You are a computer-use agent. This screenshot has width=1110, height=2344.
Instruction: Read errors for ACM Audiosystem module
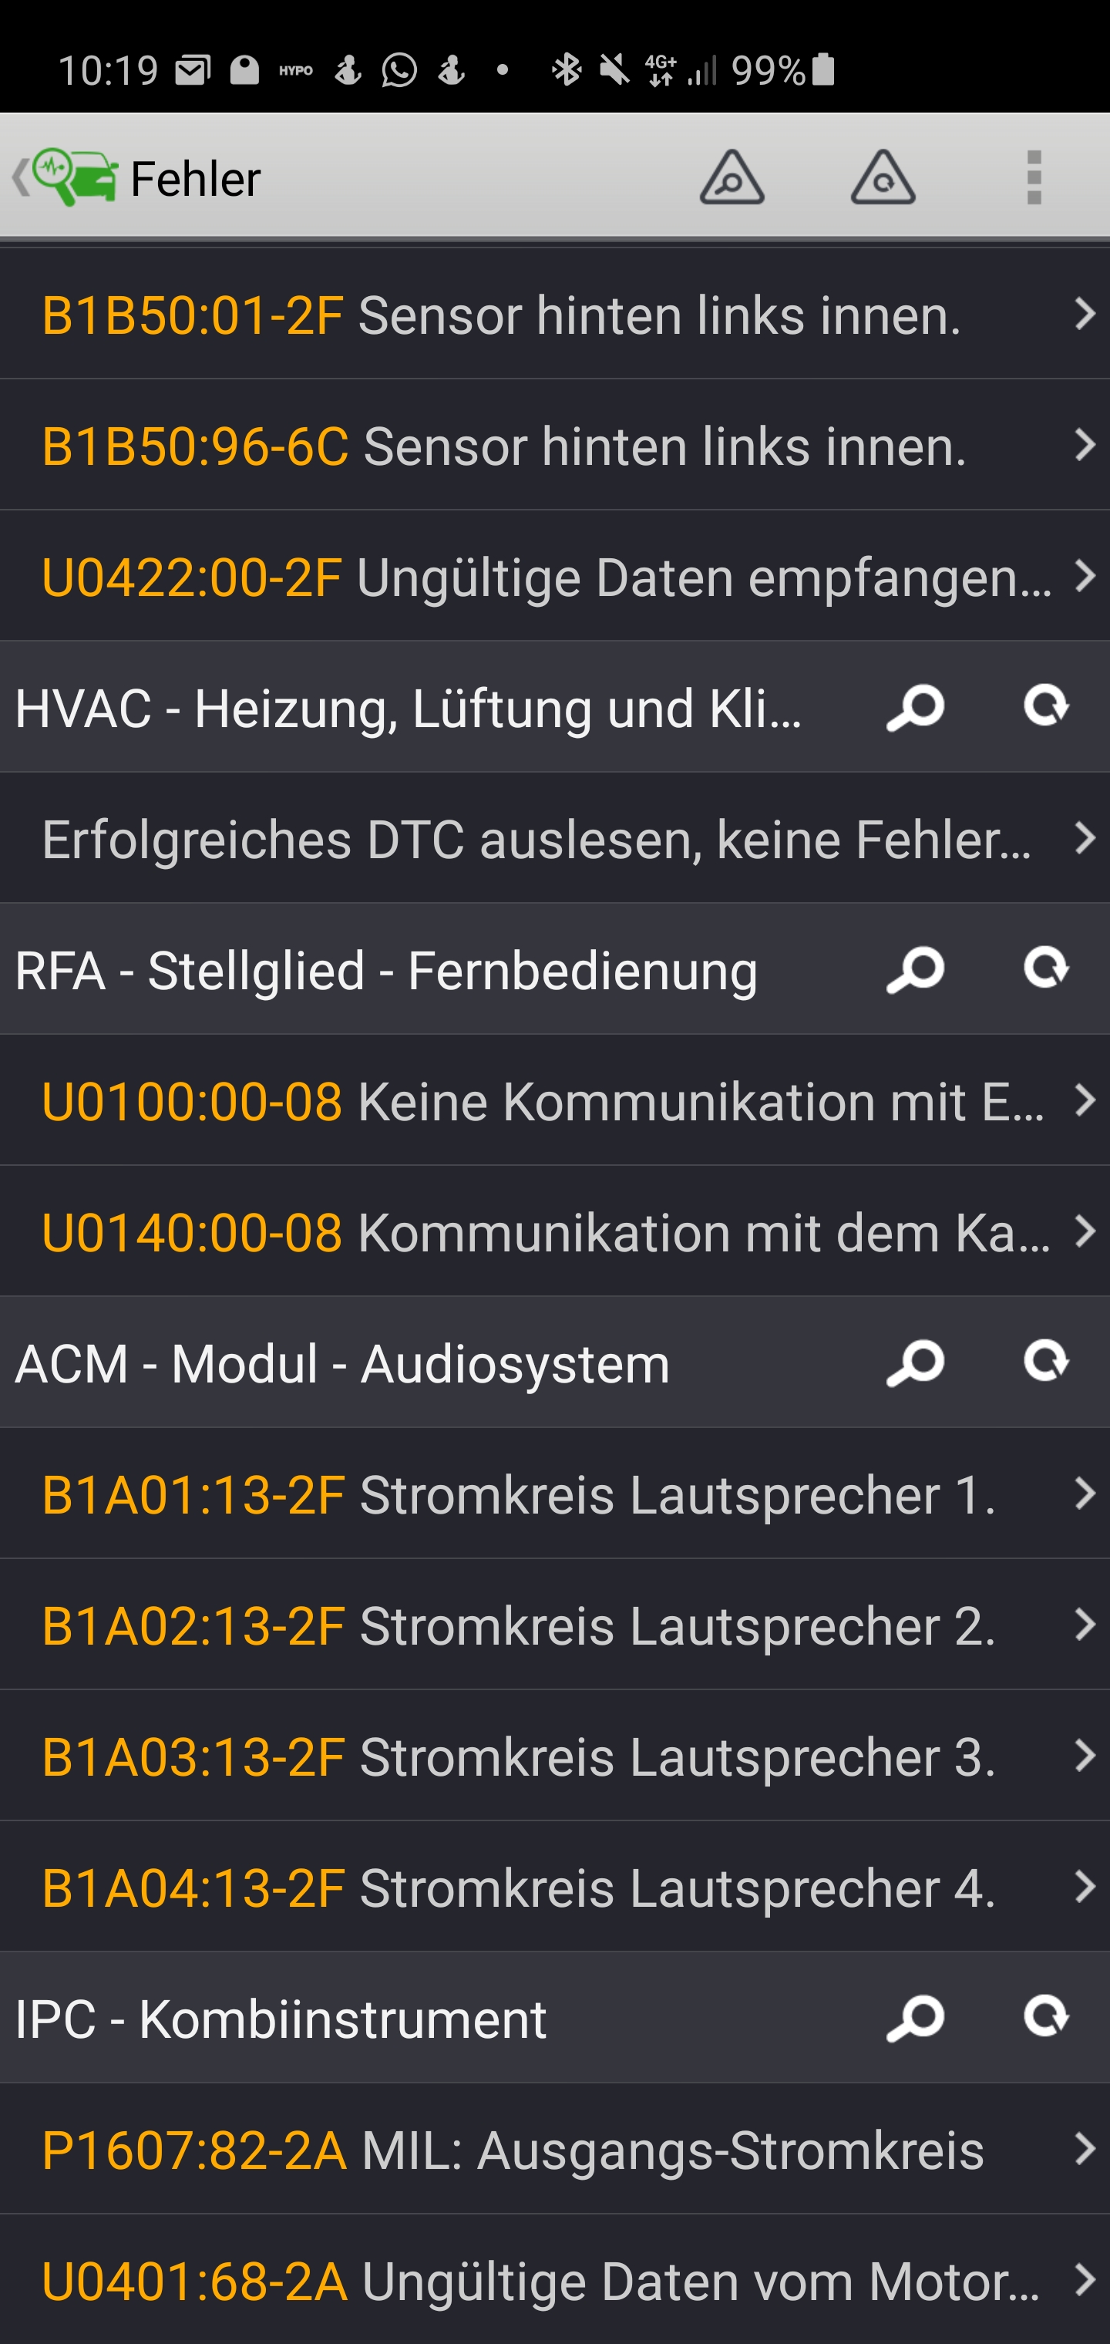[914, 1363]
